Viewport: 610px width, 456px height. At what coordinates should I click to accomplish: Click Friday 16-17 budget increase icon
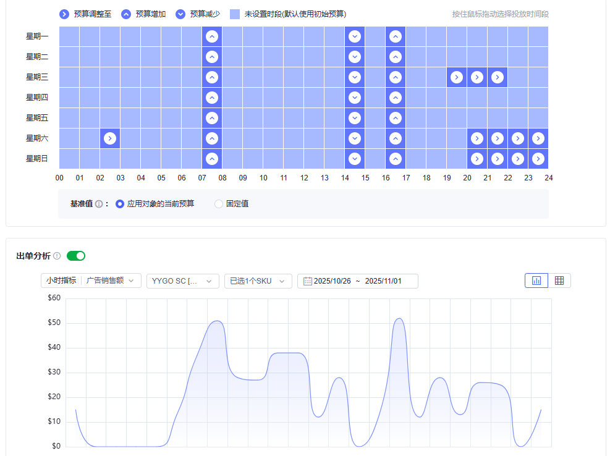pos(396,118)
